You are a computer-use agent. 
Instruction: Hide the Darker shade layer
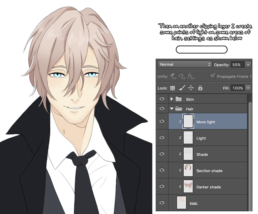click(162, 186)
